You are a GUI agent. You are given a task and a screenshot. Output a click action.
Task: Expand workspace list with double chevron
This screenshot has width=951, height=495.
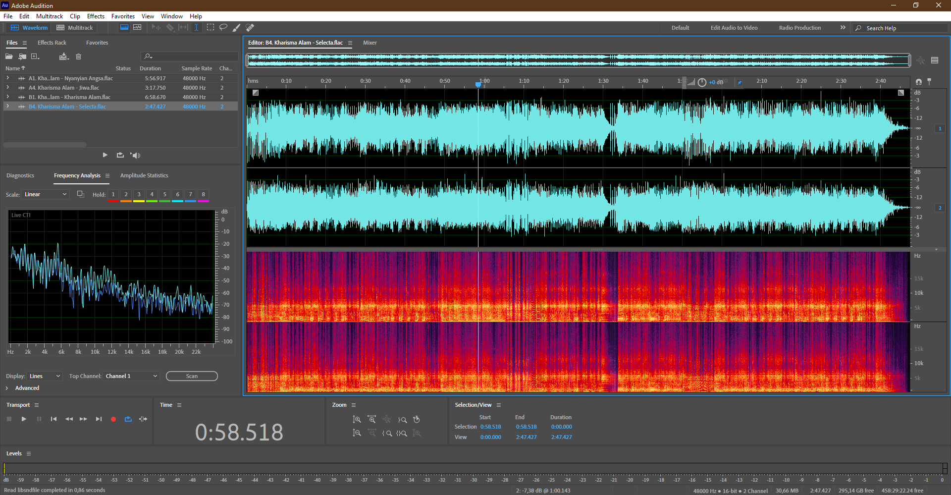click(843, 28)
